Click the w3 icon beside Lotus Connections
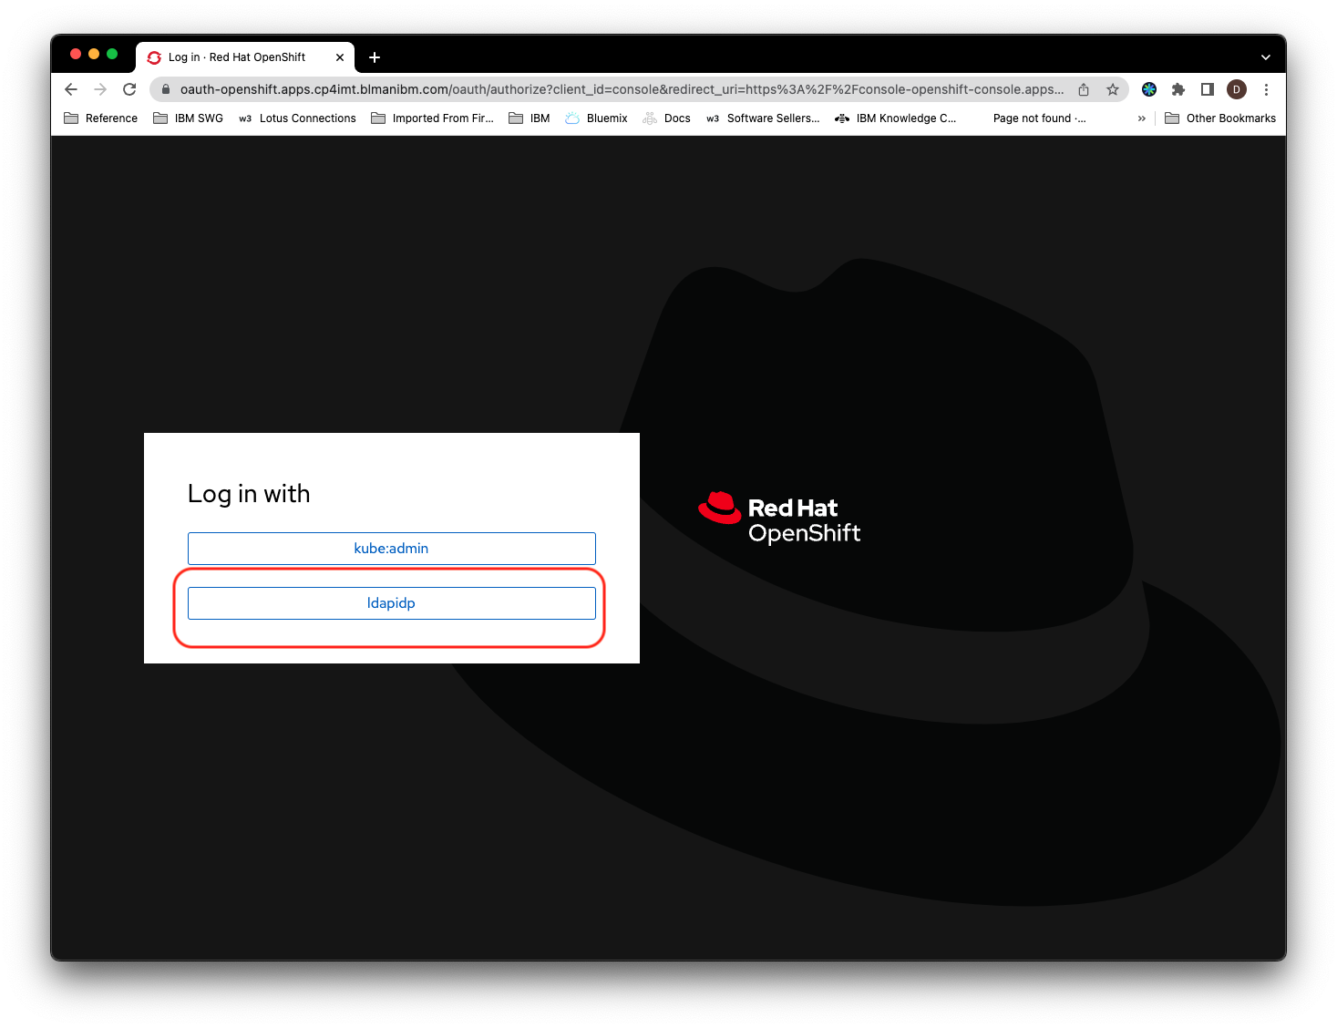 (x=245, y=118)
